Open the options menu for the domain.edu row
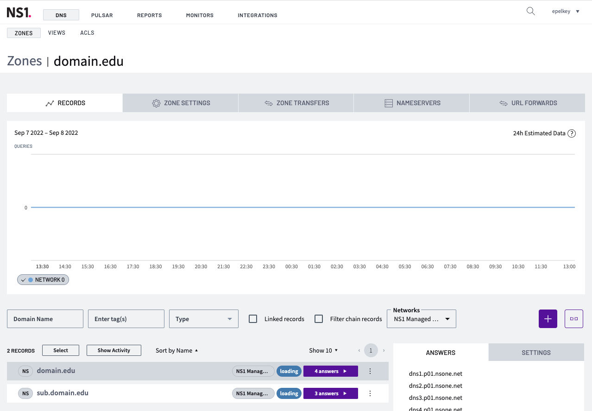 pos(370,371)
